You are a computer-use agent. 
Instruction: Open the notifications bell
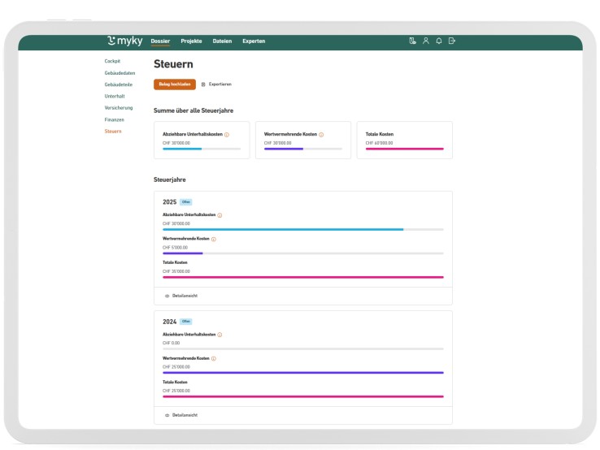click(x=438, y=41)
